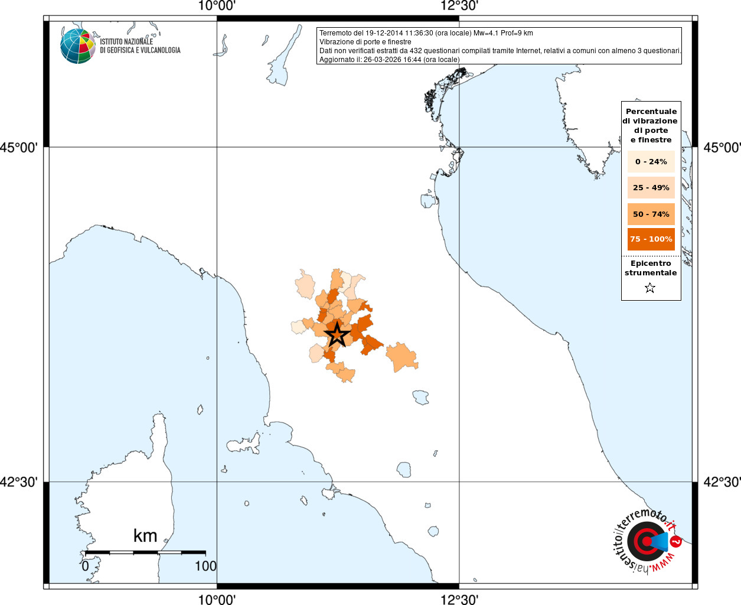The width and height of the screenshot is (741, 605).
Task: Click the left 45°00' latitude label
Action: (x=19, y=147)
